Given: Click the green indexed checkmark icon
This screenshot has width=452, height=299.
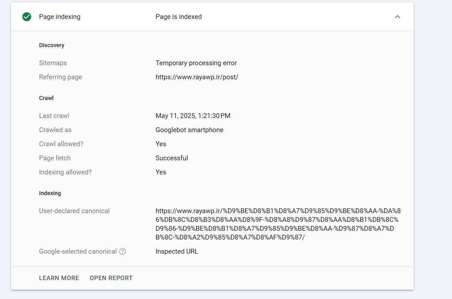Looking at the screenshot, I should (27, 17).
